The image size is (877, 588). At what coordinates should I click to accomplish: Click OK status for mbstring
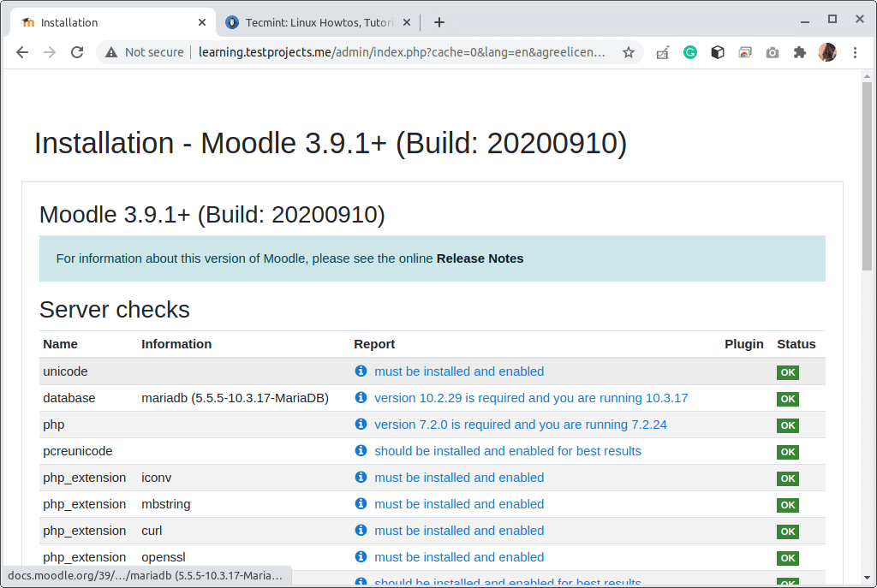coord(788,505)
